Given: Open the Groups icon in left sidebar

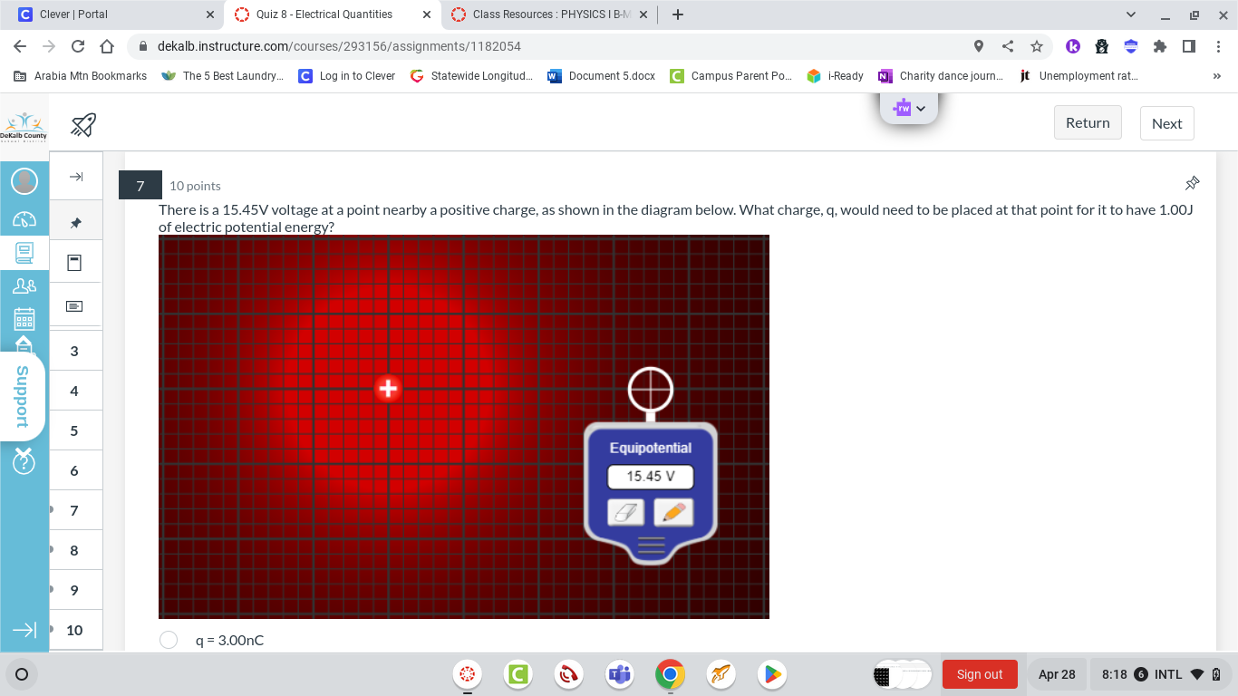Looking at the screenshot, I should [x=24, y=286].
